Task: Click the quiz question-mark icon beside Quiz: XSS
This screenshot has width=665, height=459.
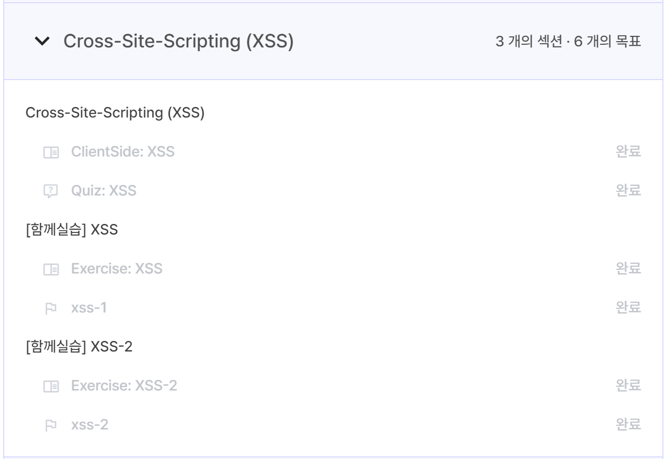Action: (x=50, y=192)
